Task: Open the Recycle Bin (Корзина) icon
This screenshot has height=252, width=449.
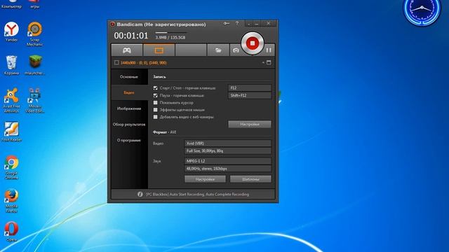Action: (11, 65)
